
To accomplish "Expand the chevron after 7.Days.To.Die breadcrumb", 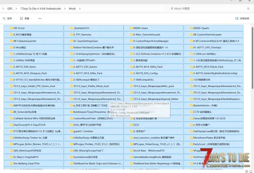I will pyautogui.click(x=65, y=9).
